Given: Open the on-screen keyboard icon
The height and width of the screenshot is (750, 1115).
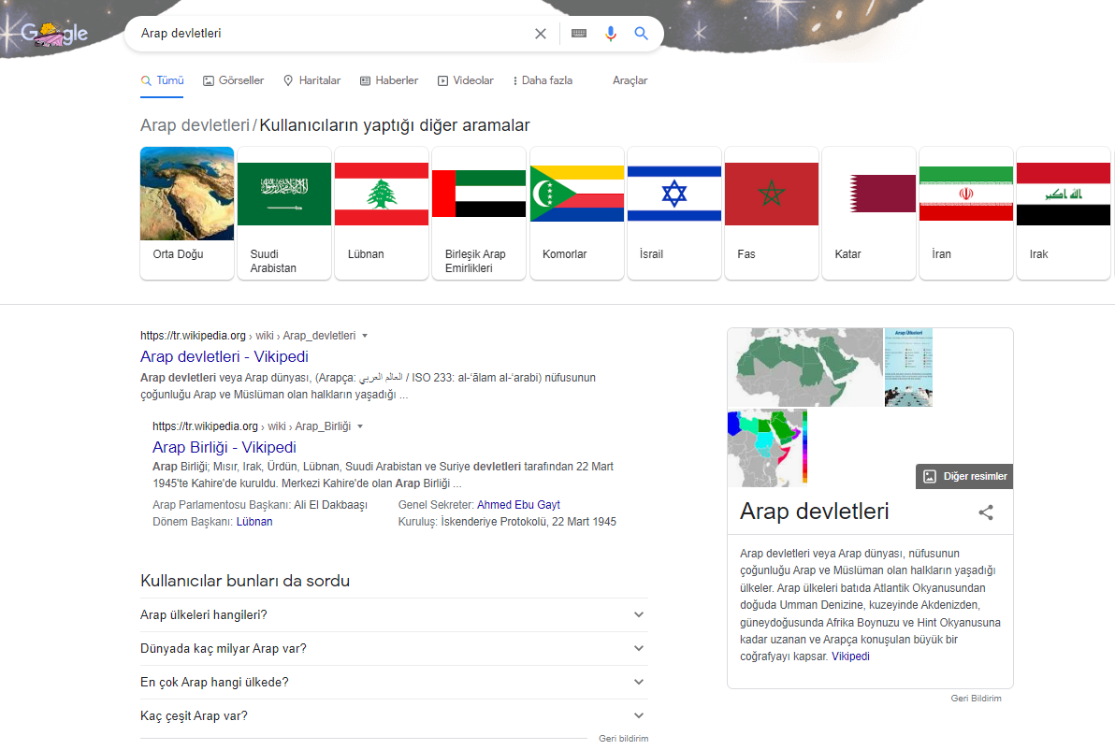Looking at the screenshot, I should tap(579, 34).
